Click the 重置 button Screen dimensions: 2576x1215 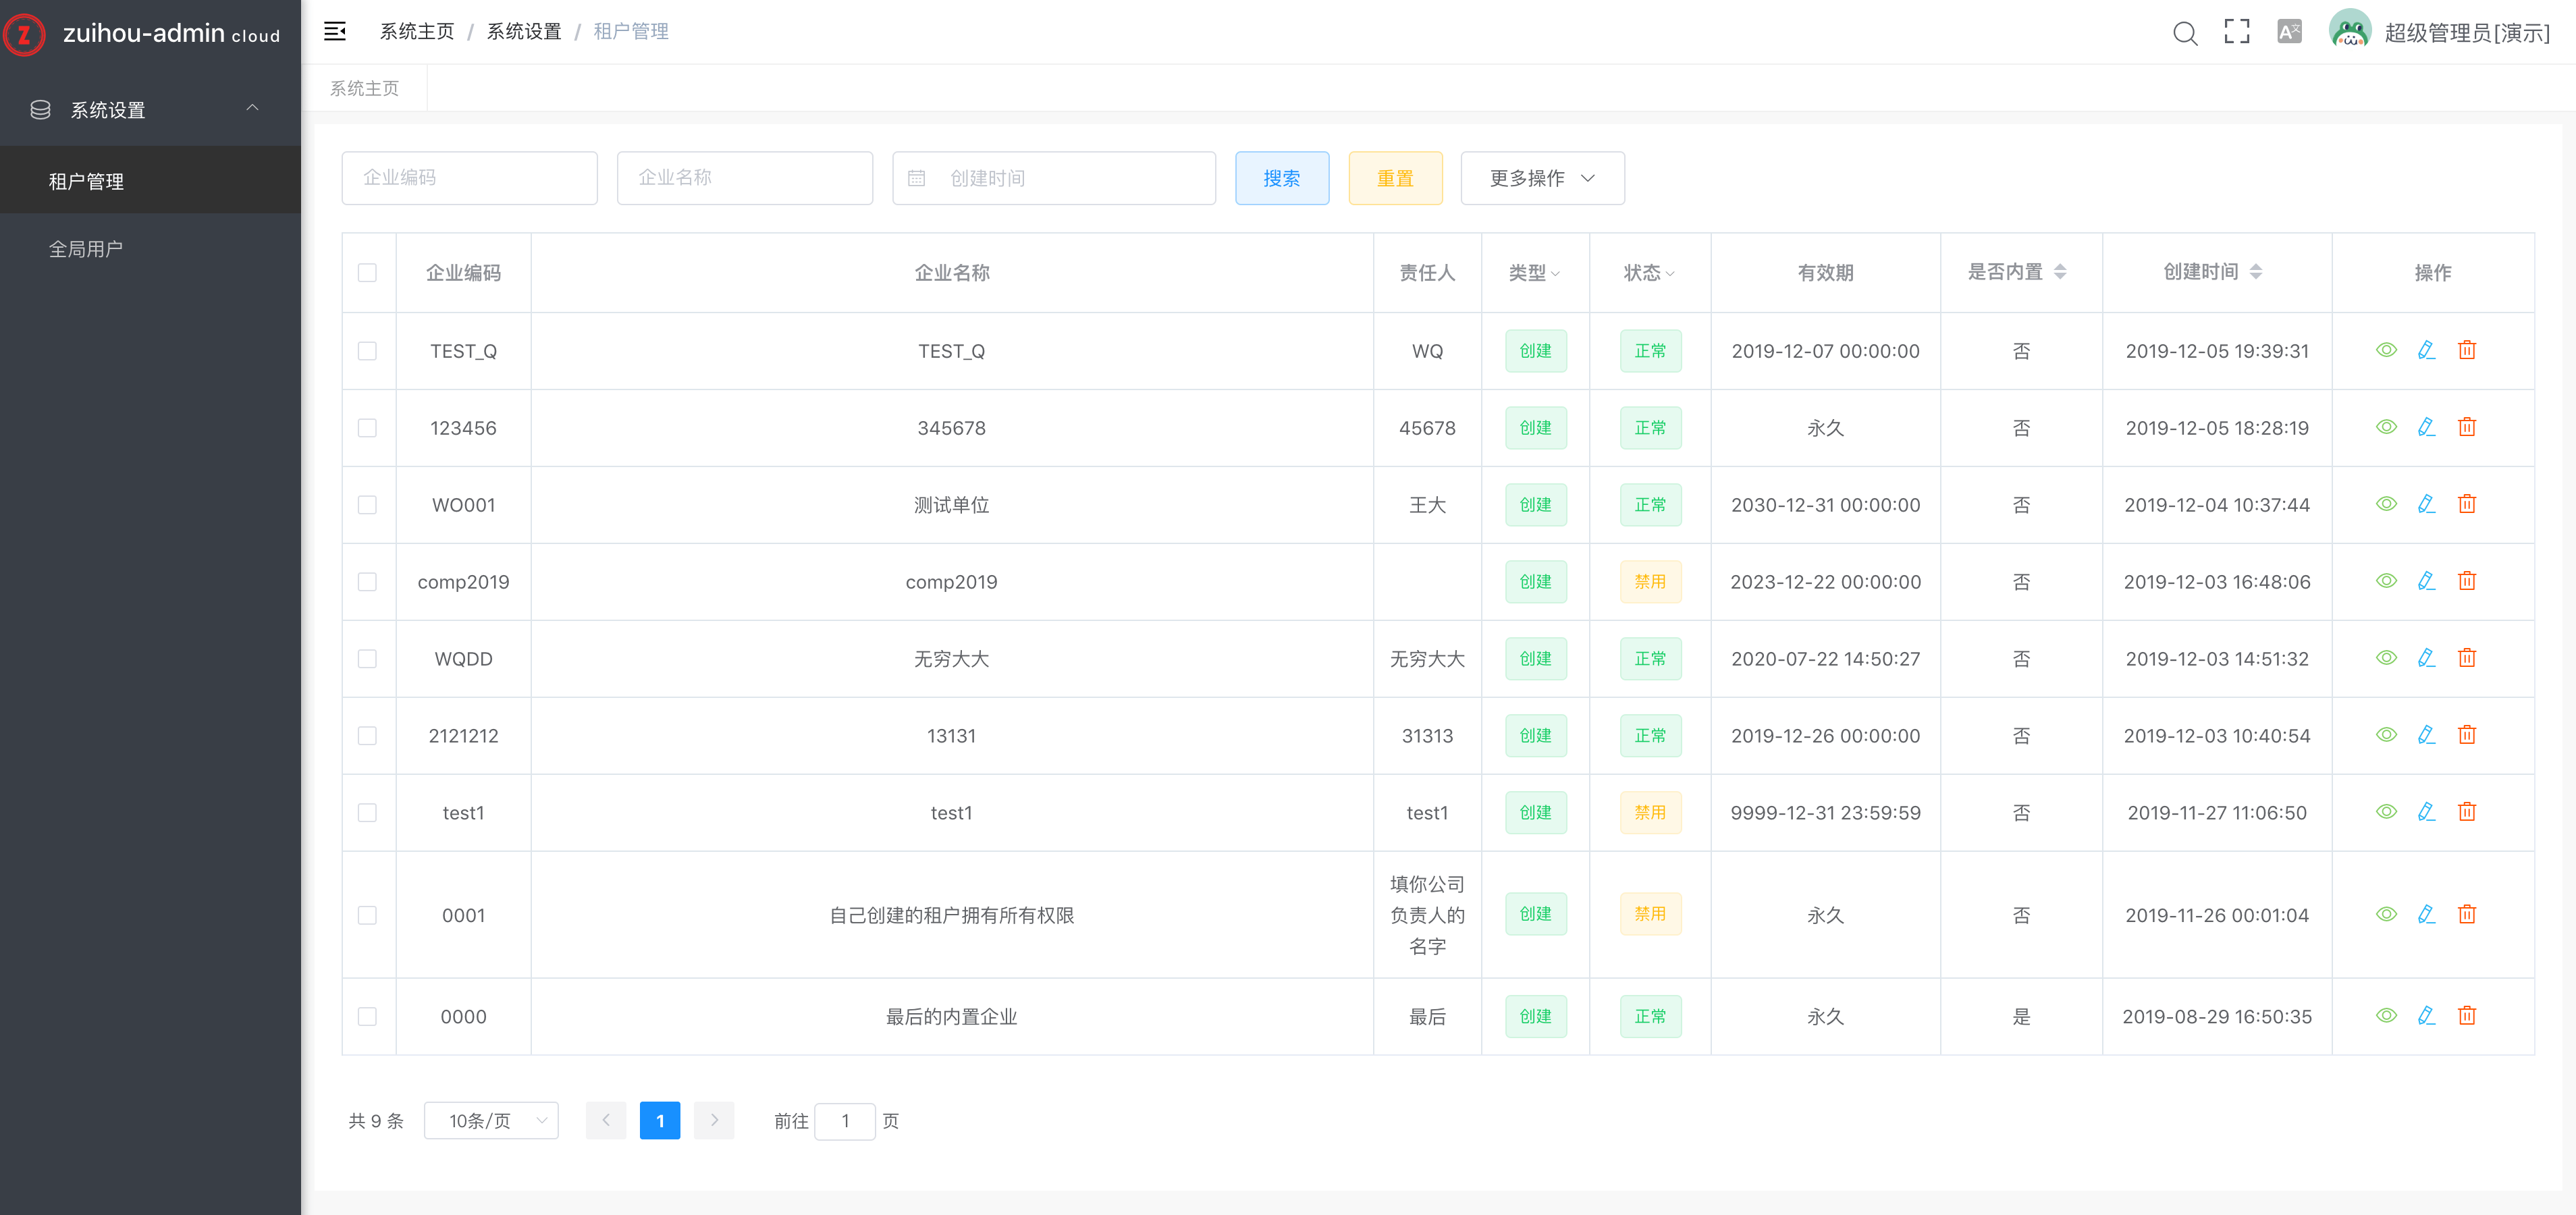tap(1395, 178)
